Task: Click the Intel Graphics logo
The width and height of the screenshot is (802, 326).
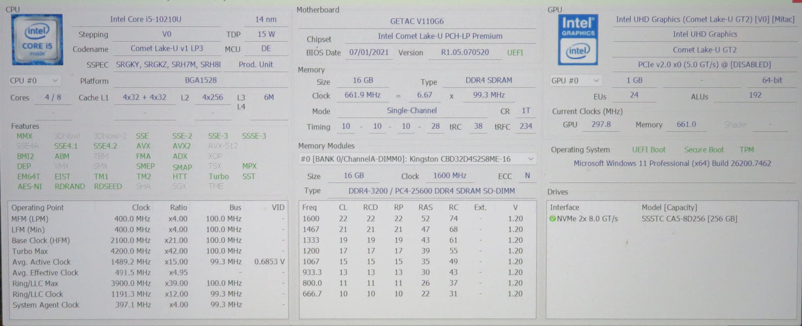Action: point(579,39)
